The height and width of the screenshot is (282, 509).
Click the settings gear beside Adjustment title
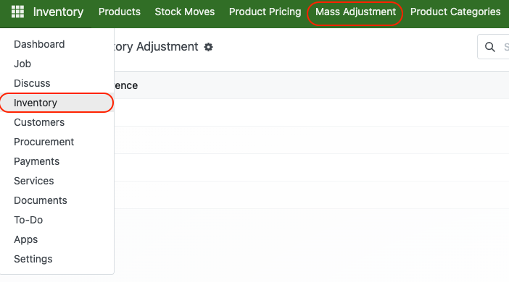tap(208, 47)
